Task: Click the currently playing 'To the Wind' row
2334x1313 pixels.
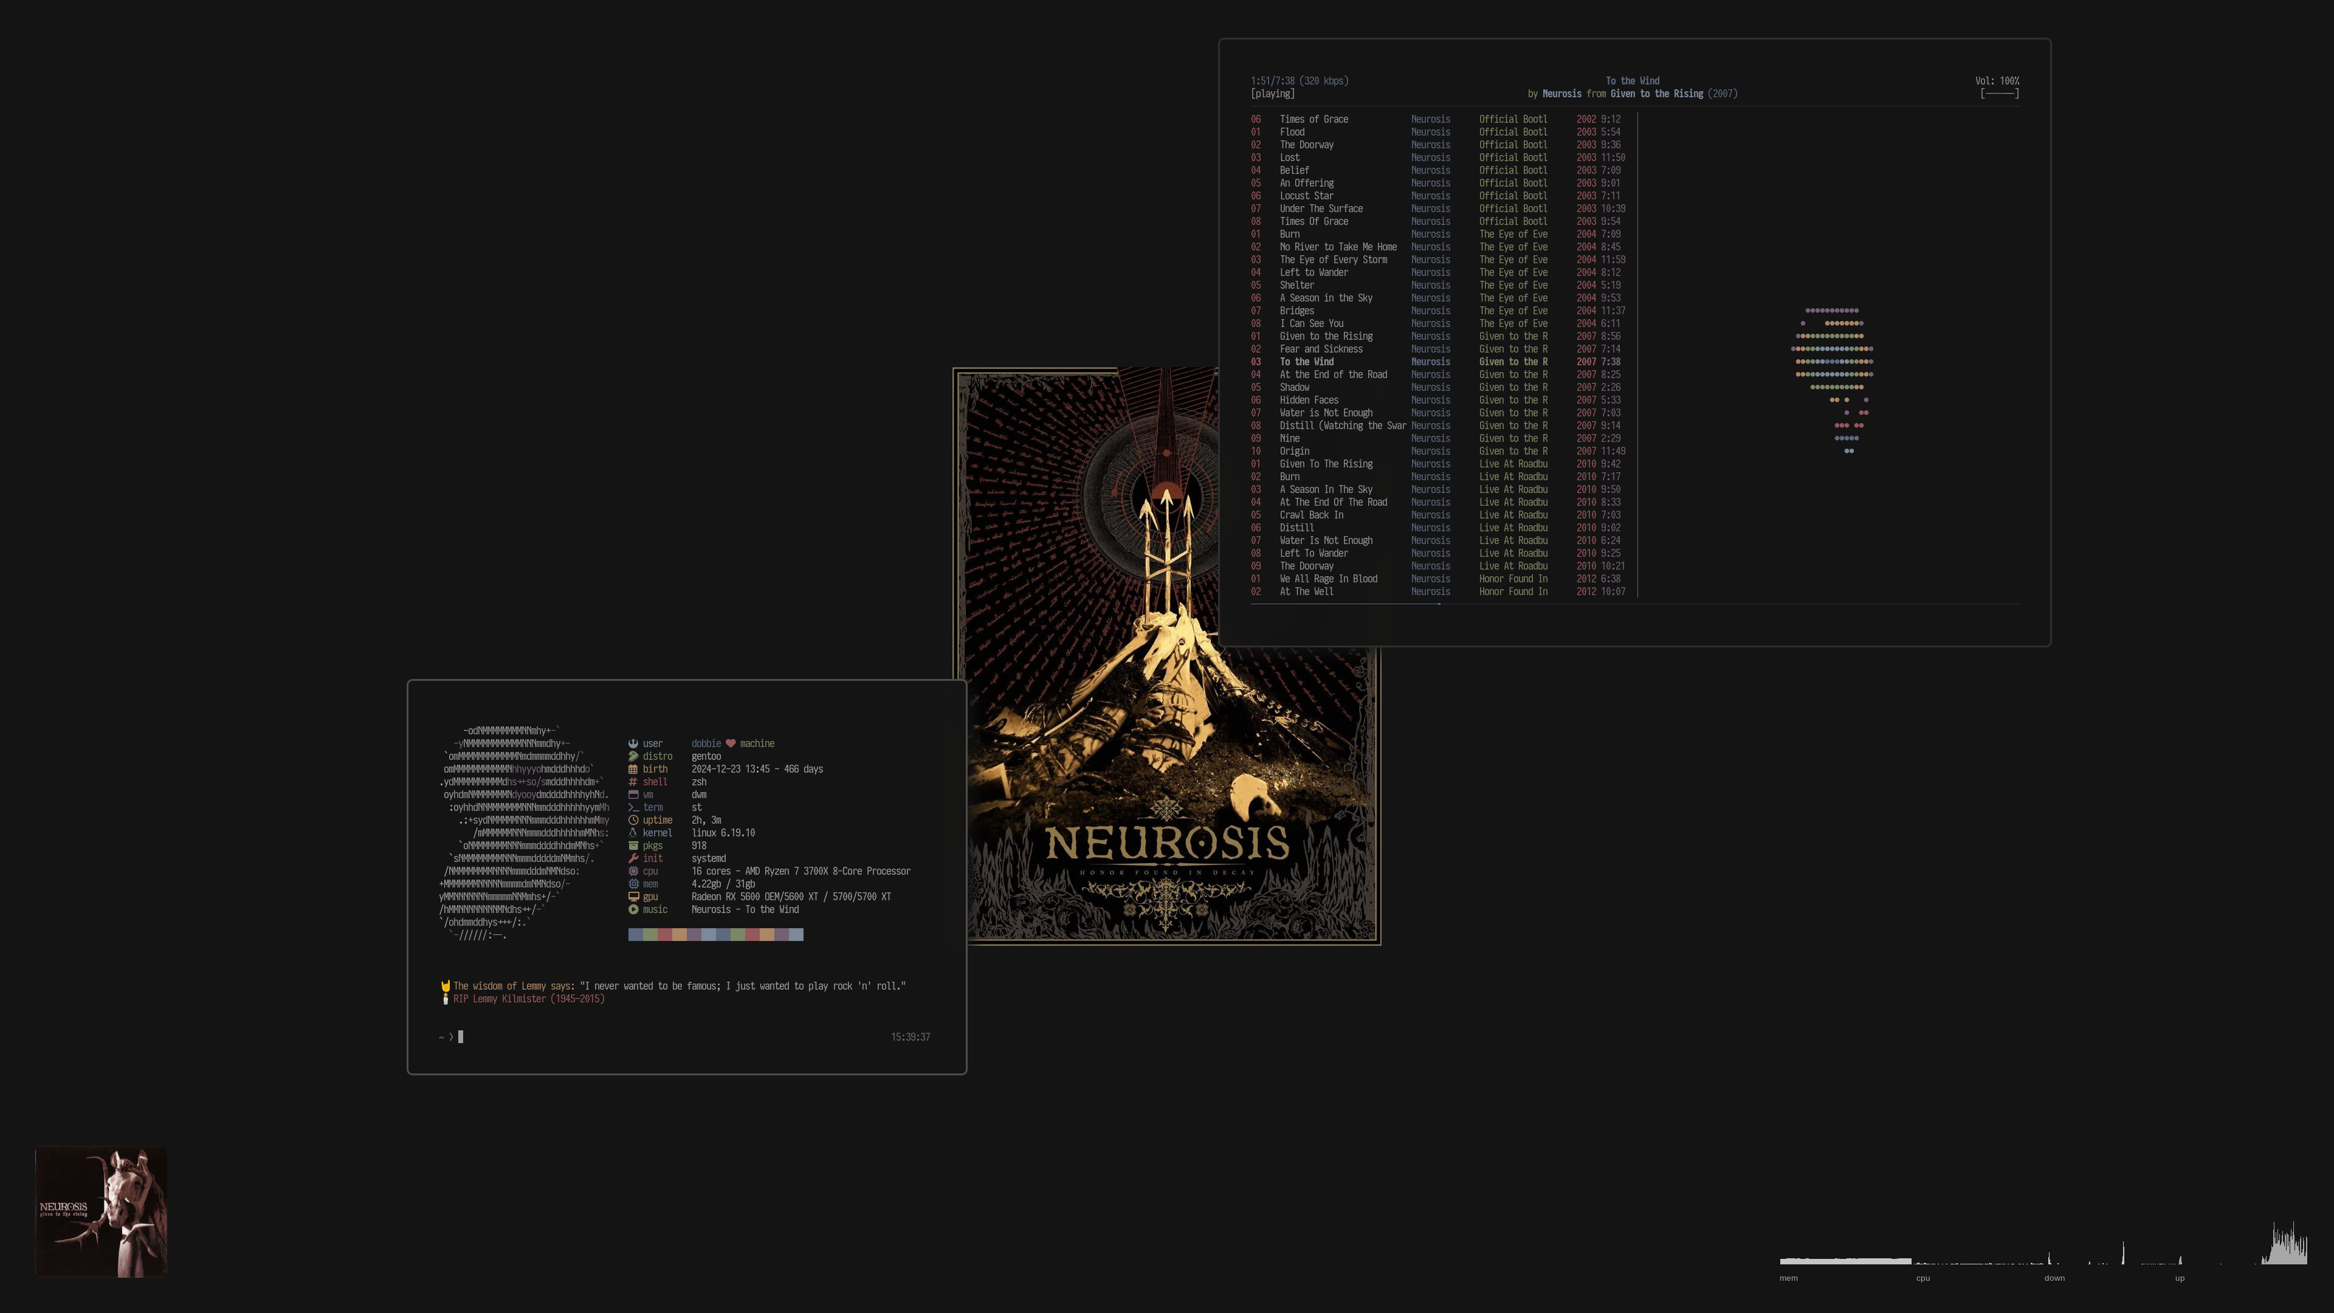Action: click(x=1306, y=362)
